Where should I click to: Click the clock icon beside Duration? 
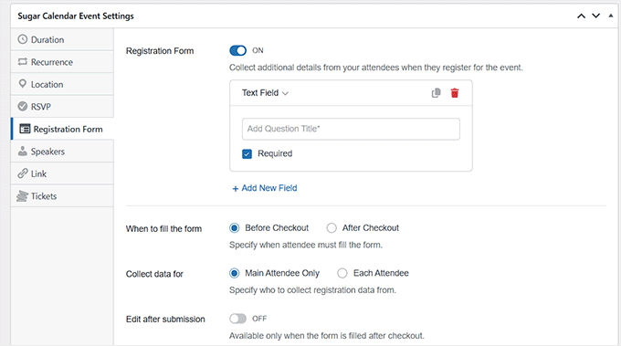click(x=23, y=39)
